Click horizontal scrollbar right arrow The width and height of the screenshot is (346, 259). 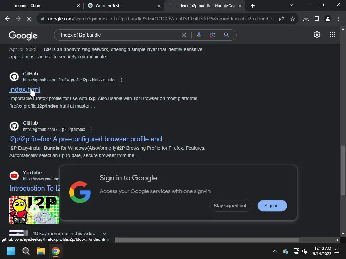click(338, 240)
